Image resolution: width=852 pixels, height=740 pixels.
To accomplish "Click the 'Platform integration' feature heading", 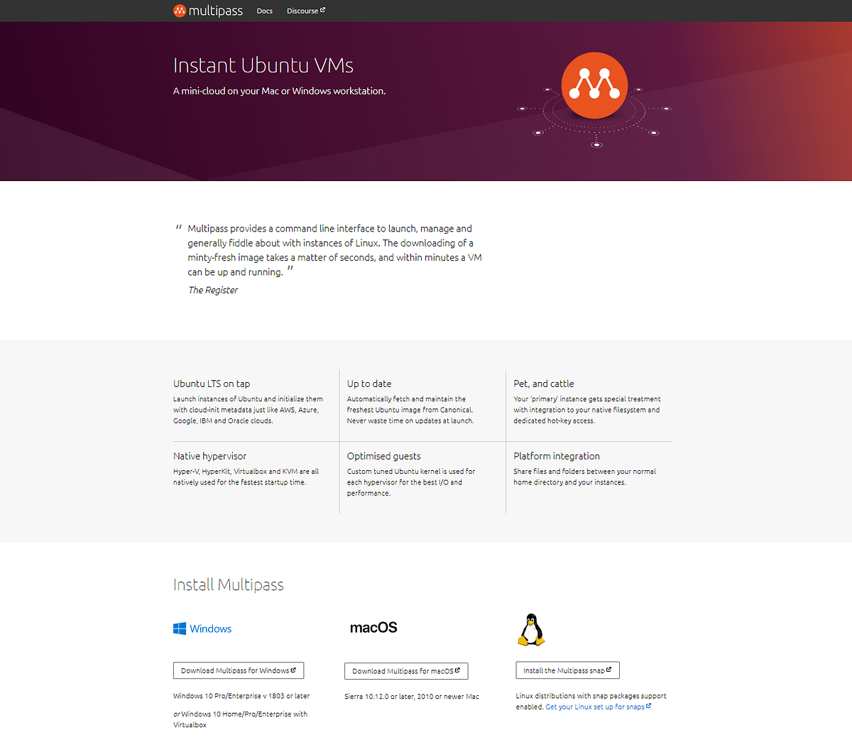I will (557, 455).
